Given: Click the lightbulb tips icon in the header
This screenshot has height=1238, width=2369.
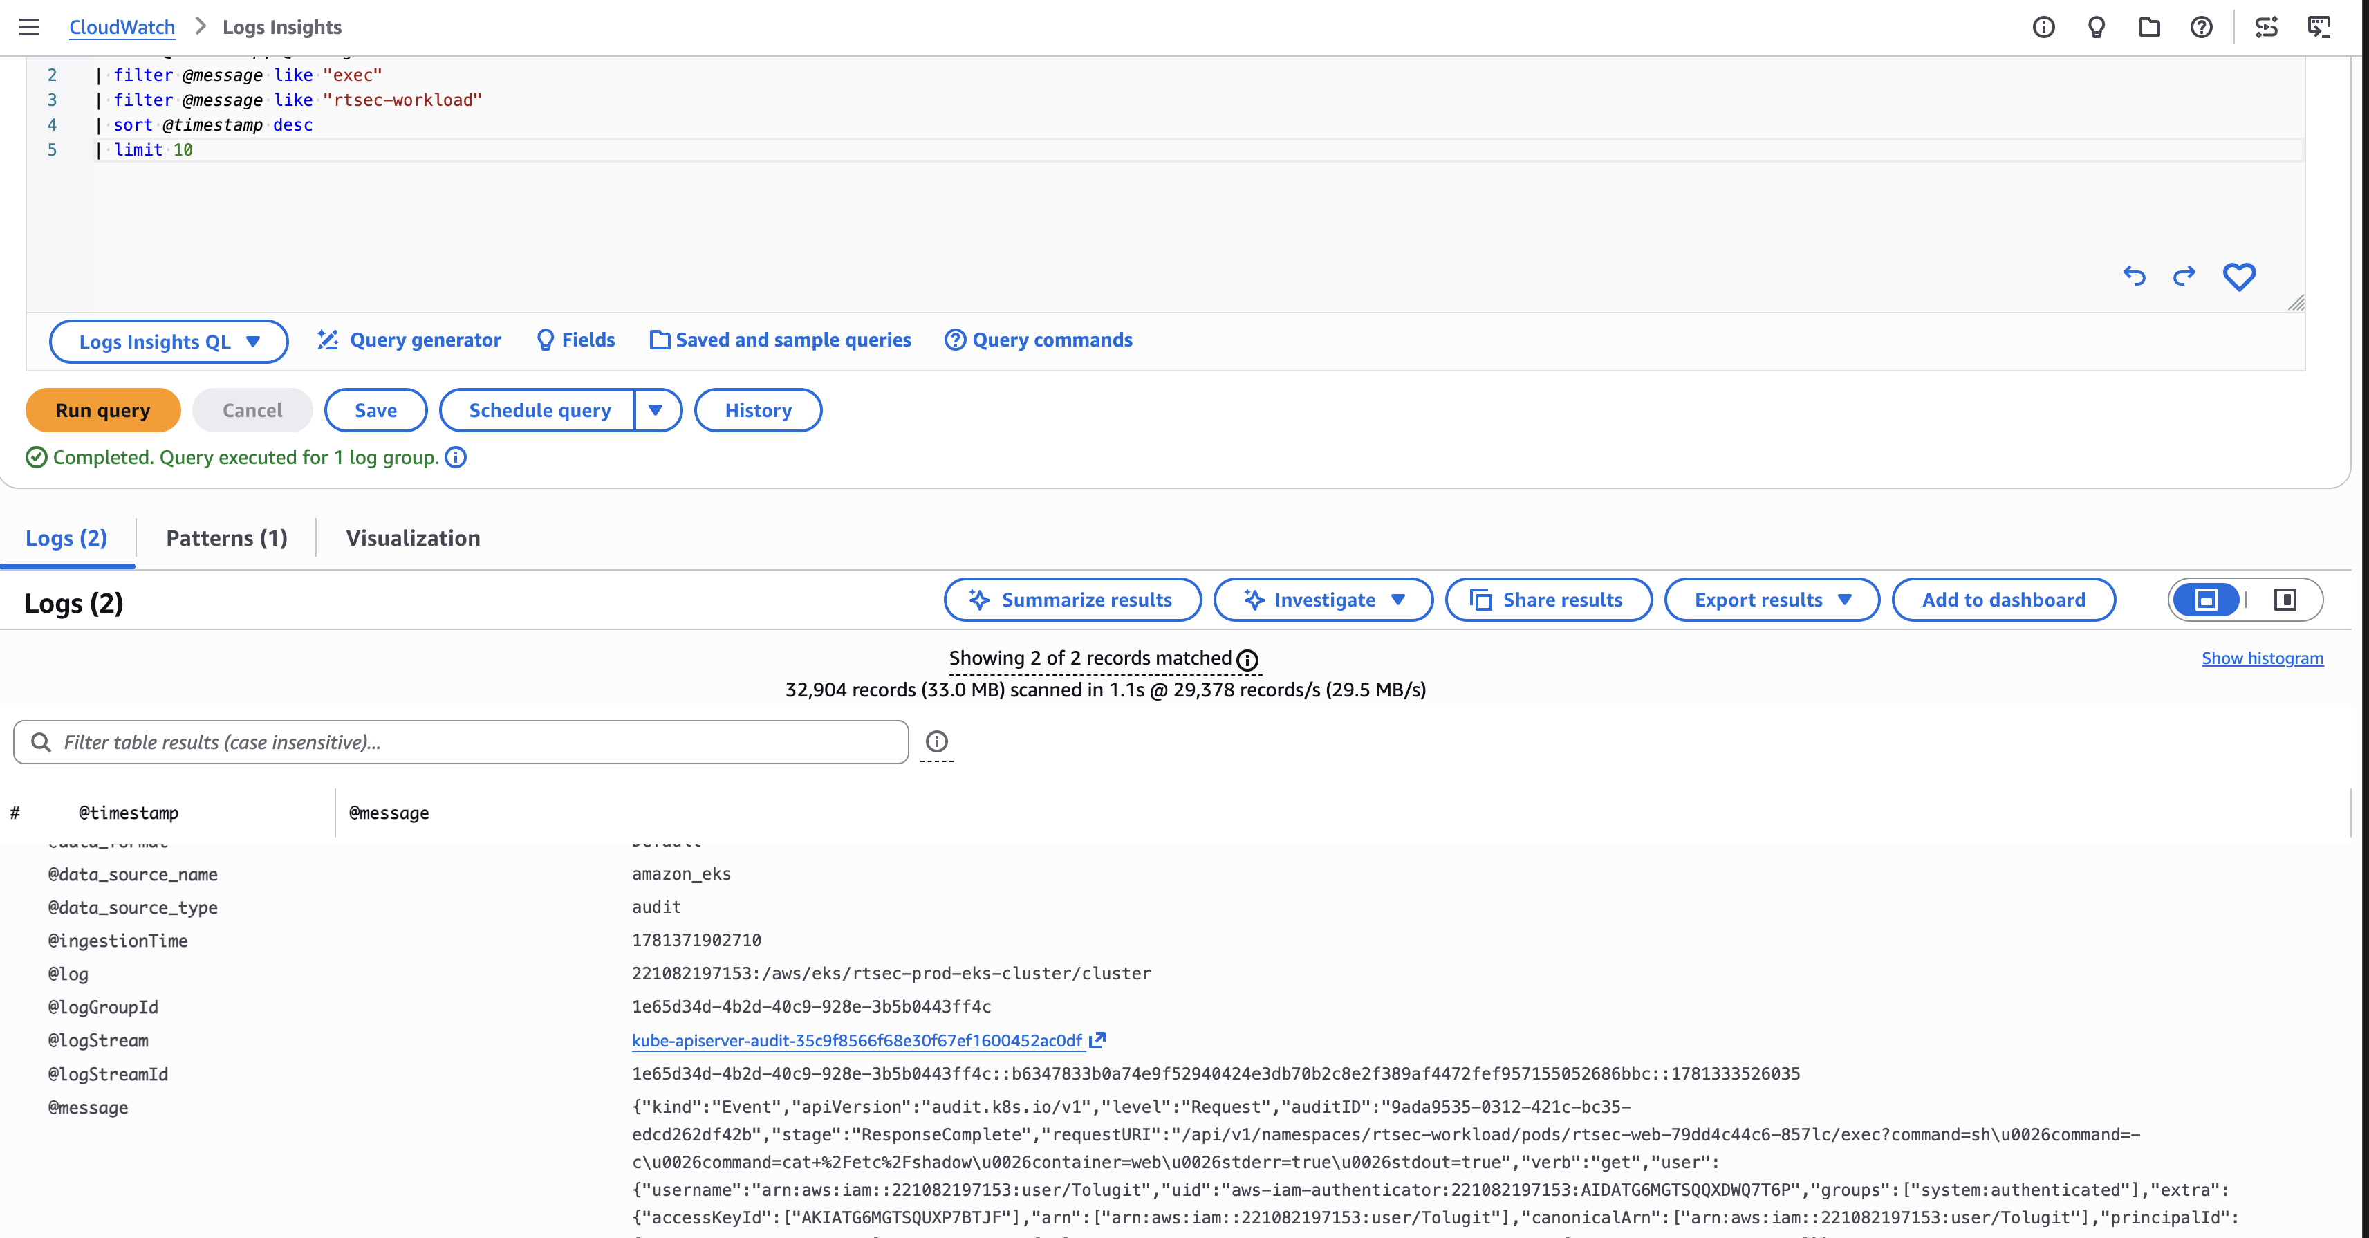Looking at the screenshot, I should coord(2097,28).
